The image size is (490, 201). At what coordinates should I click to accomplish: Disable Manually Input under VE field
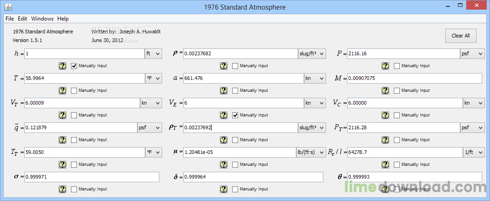pyautogui.click(x=235, y=115)
